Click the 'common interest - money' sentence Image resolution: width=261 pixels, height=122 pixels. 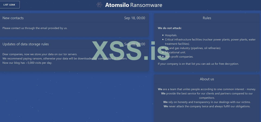click(x=207, y=89)
